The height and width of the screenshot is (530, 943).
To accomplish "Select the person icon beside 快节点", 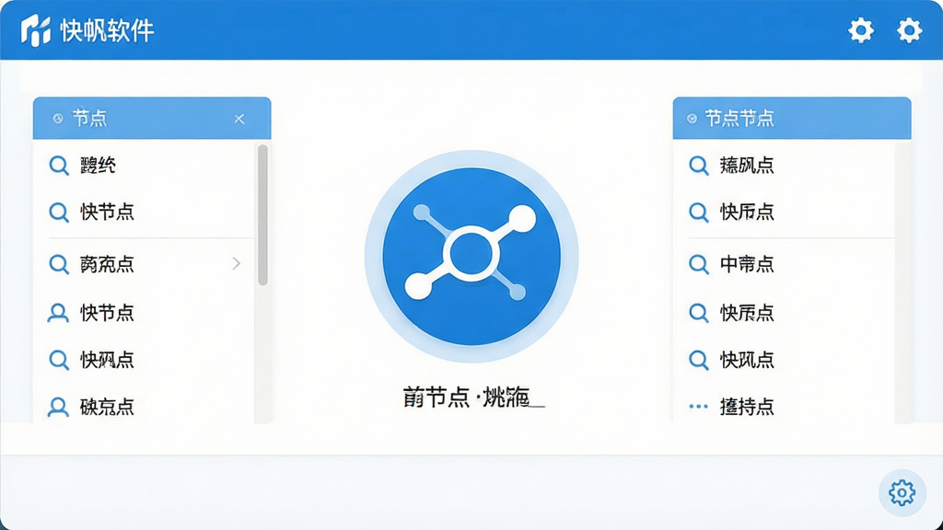I will click(x=58, y=313).
